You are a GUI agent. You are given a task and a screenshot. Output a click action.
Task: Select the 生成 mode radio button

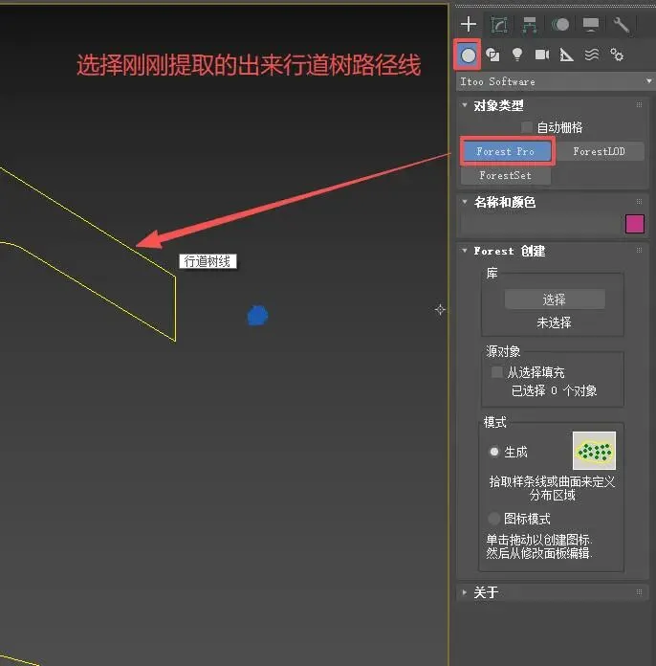[x=494, y=452]
